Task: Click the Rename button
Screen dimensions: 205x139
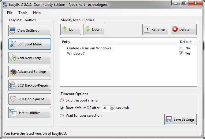Action: click(155, 30)
